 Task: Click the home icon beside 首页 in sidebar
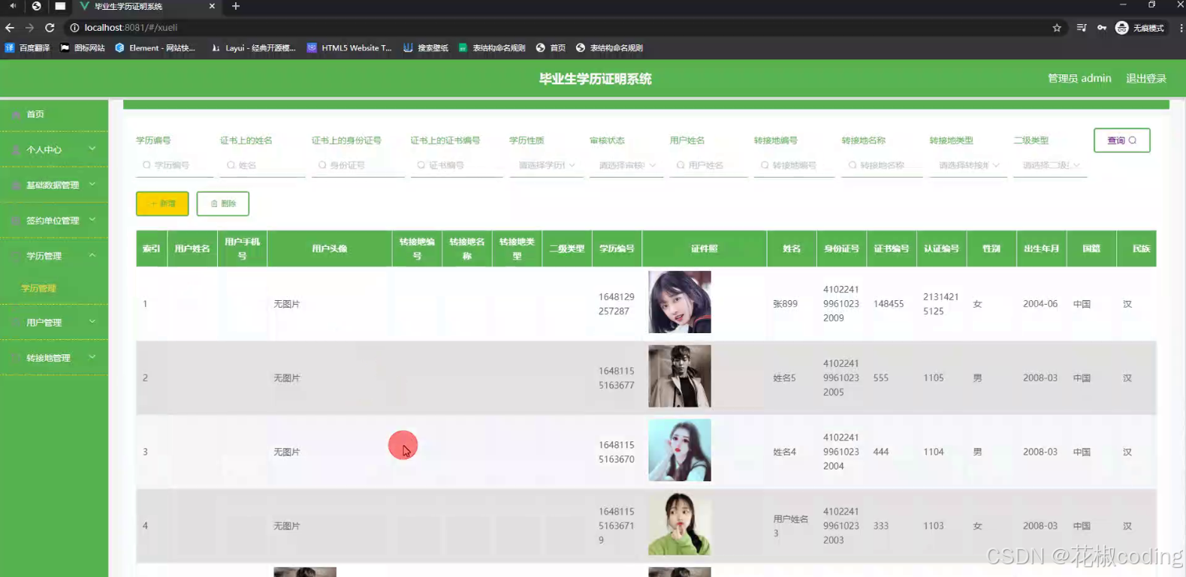[x=16, y=115]
